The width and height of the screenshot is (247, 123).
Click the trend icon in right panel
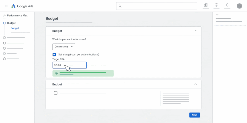(x=217, y=15)
